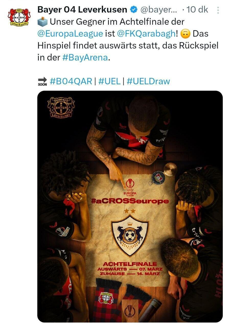Open the #UELDraw hashtag

point(148,81)
